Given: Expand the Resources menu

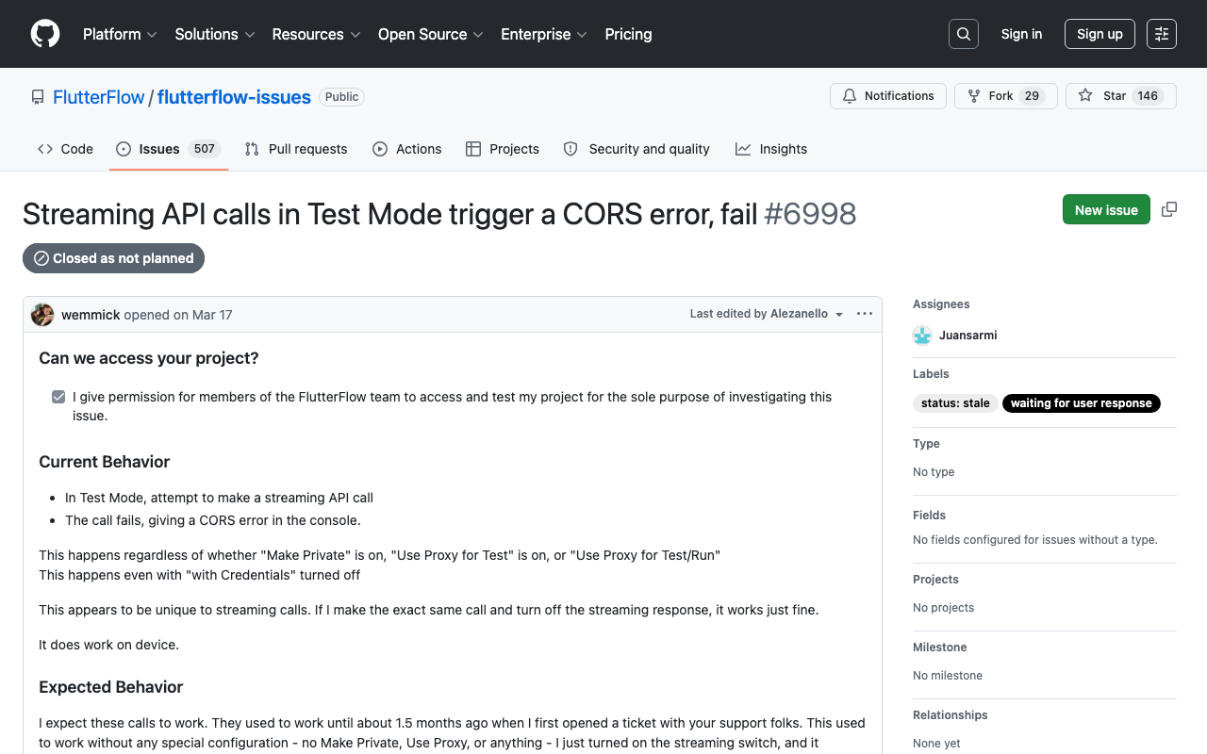Looking at the screenshot, I should point(316,34).
